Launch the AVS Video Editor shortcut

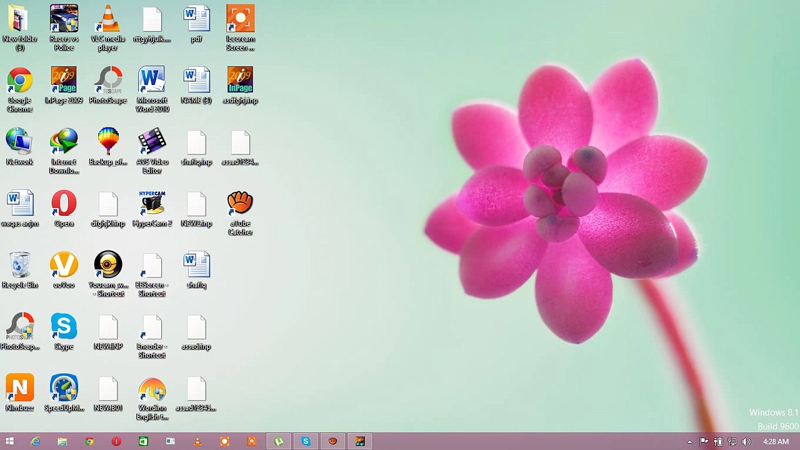[x=152, y=151]
